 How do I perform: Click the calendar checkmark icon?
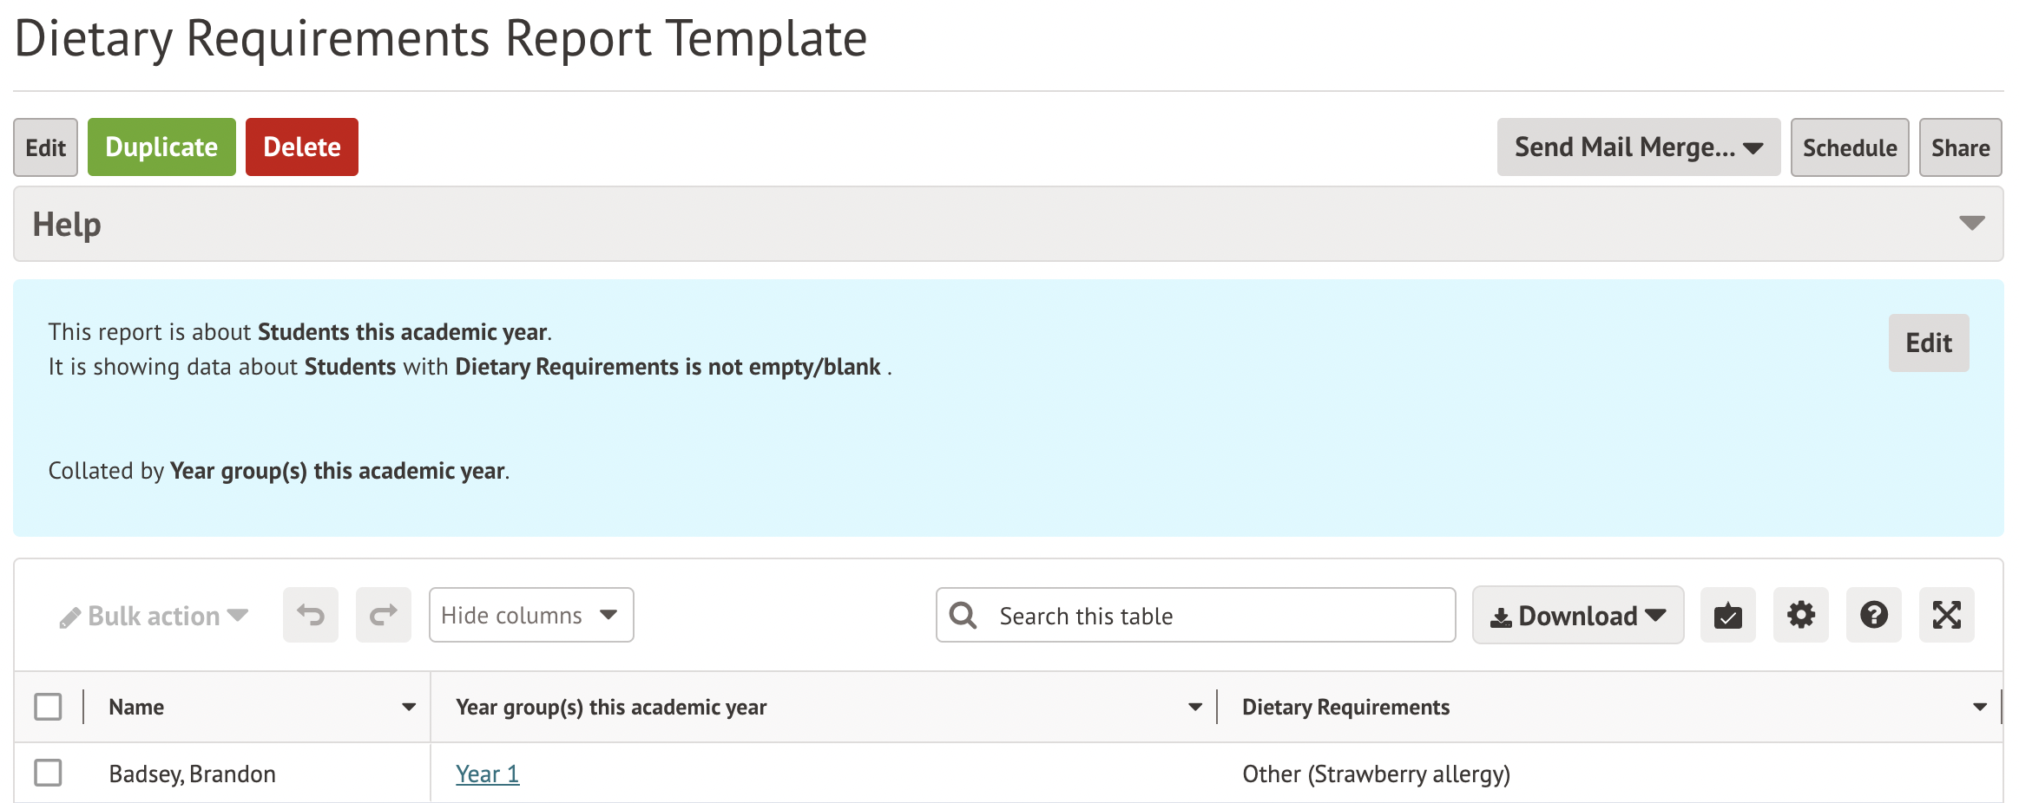coord(1727,615)
